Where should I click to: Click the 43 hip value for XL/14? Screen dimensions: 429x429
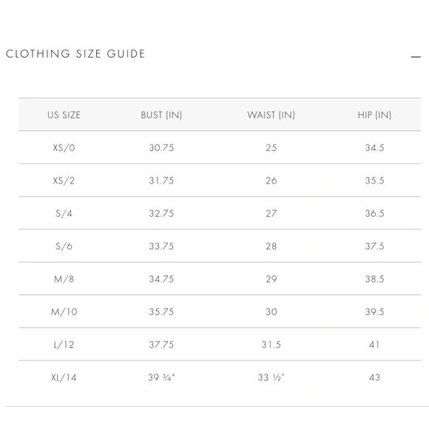[374, 377]
